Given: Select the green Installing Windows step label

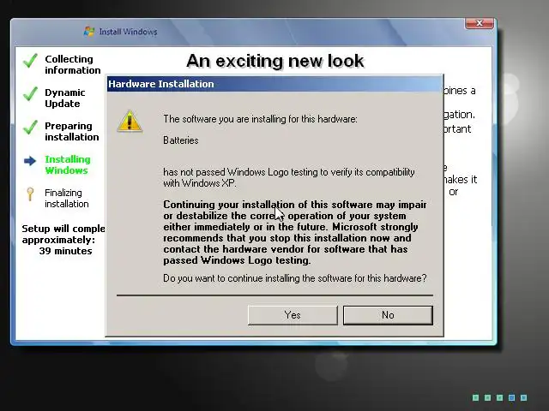Looking at the screenshot, I should pos(68,164).
